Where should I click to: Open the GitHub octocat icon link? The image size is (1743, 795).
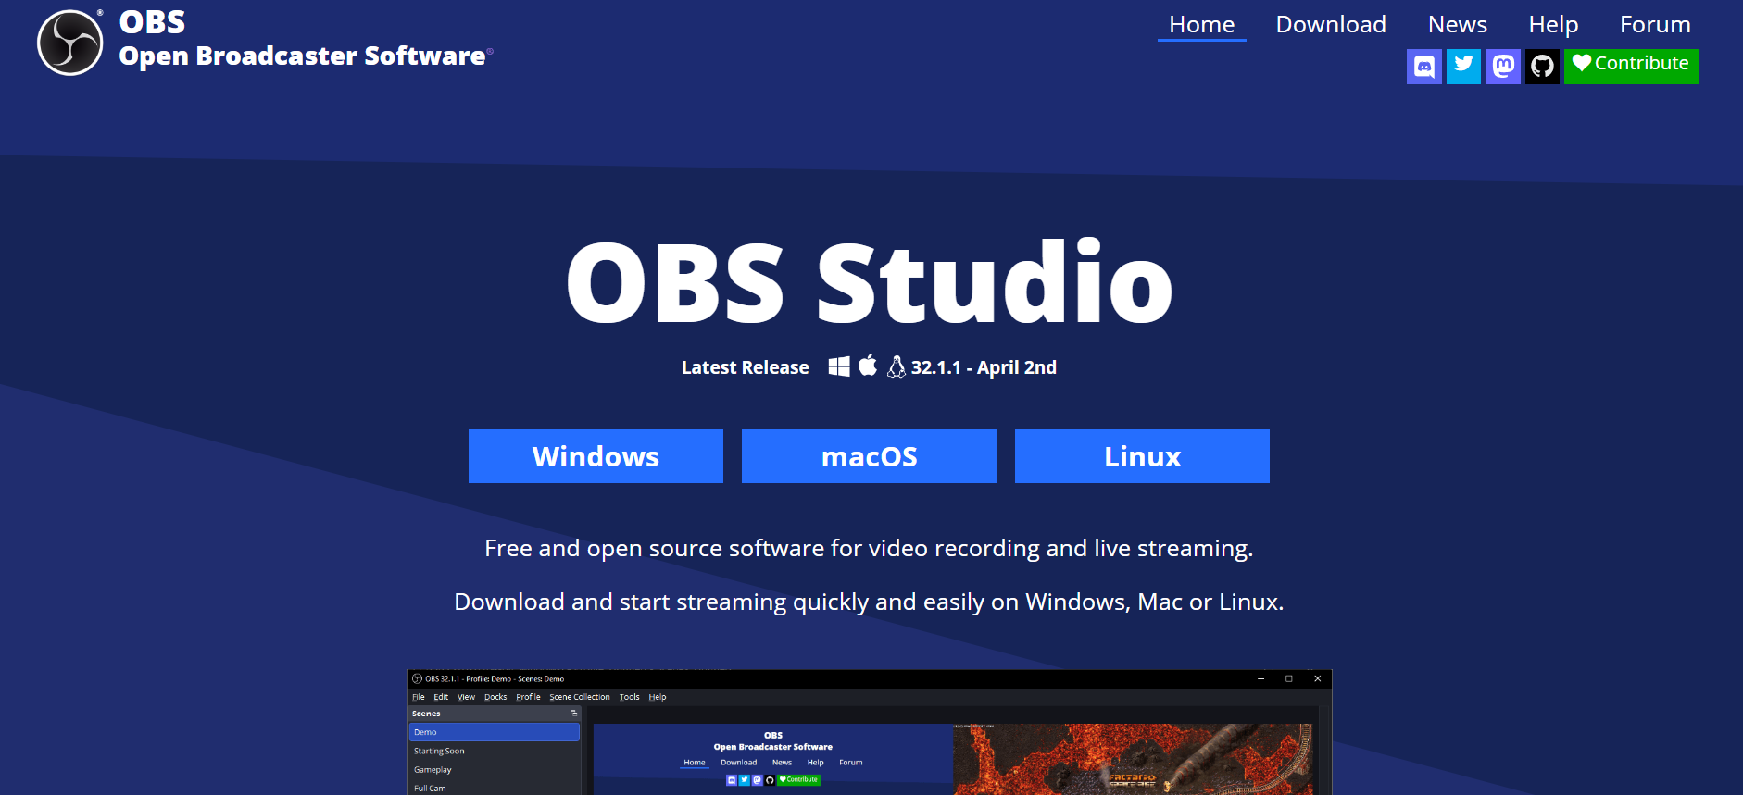[1542, 67]
